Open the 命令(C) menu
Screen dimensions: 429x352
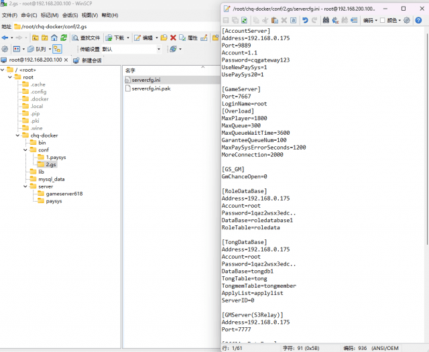tap(29, 15)
